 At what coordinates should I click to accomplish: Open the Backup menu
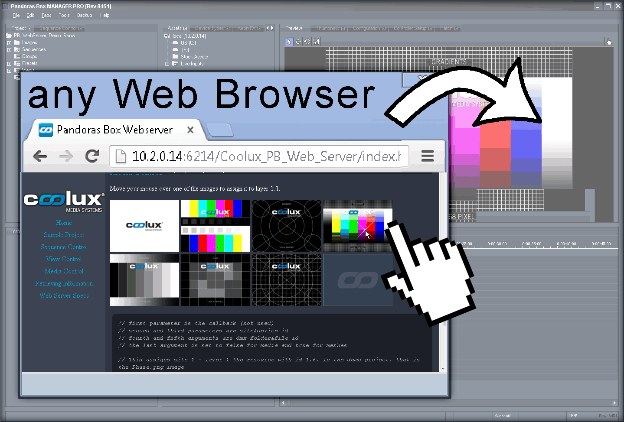pos(85,15)
